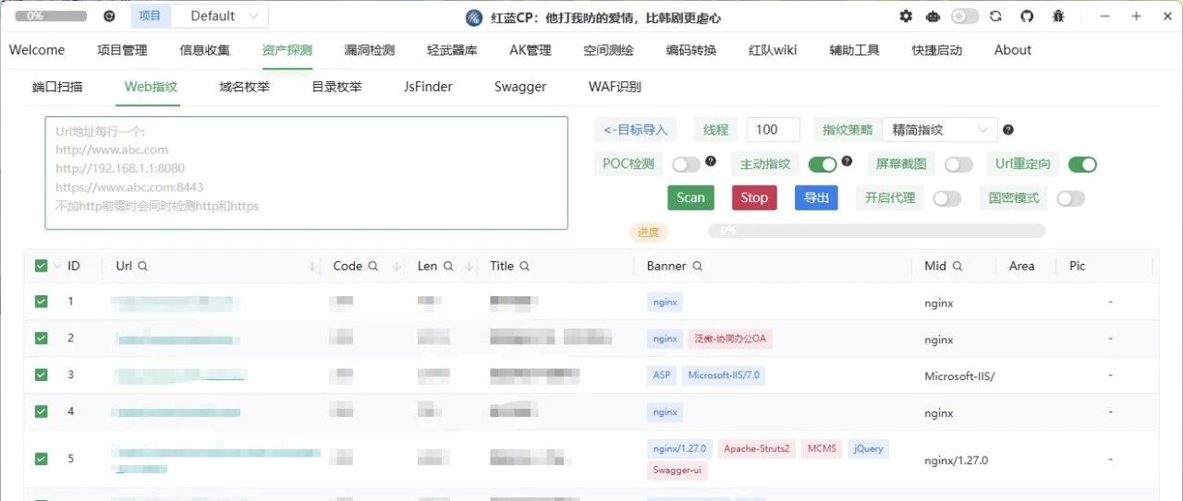Click the jQuery banner tag
This screenshot has height=501, width=1183.
tap(869, 448)
